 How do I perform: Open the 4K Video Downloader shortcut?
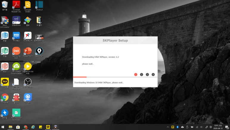point(16,68)
